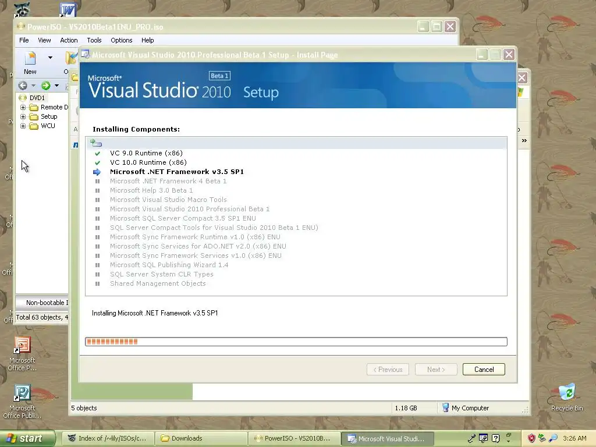Click the magnifier tray icon
The height and width of the screenshot is (447, 596).
pos(553,438)
